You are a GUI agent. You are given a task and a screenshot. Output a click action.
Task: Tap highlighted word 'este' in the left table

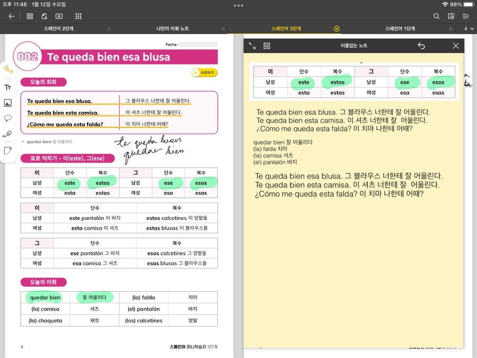[x=69, y=183]
